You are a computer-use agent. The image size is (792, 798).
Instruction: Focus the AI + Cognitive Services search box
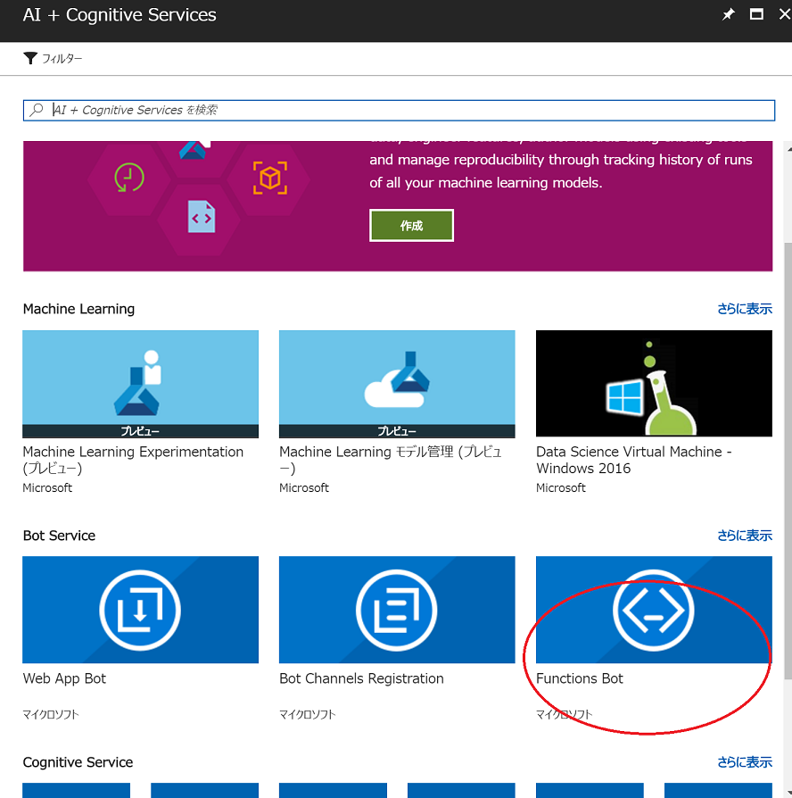pos(399,111)
